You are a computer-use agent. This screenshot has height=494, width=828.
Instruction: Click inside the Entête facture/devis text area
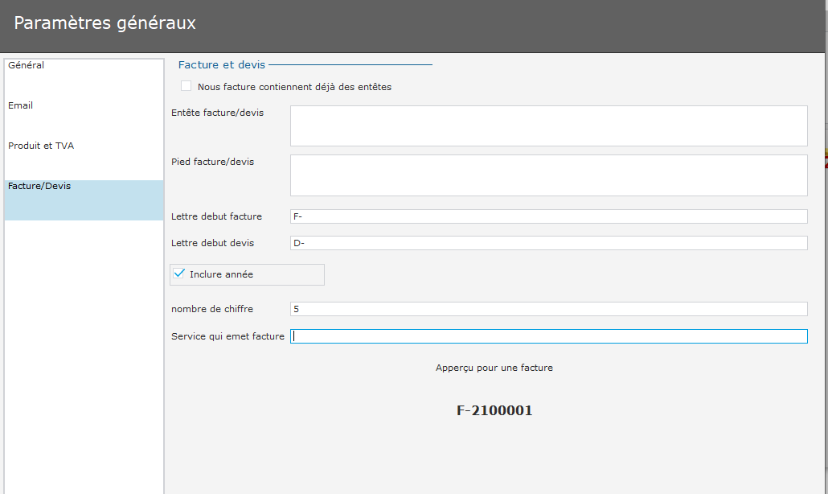click(x=548, y=126)
